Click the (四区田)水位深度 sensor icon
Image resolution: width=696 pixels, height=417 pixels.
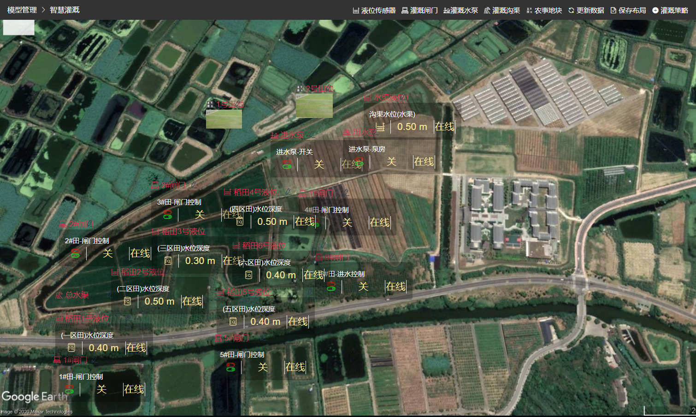pos(240,222)
